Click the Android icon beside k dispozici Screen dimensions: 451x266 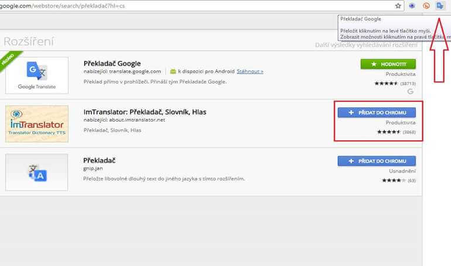pos(173,71)
